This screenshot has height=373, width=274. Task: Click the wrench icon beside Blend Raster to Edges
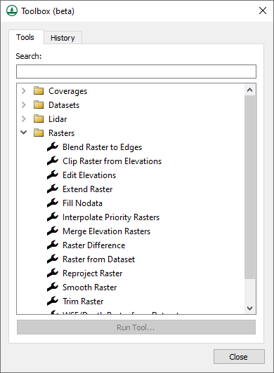[x=53, y=147]
